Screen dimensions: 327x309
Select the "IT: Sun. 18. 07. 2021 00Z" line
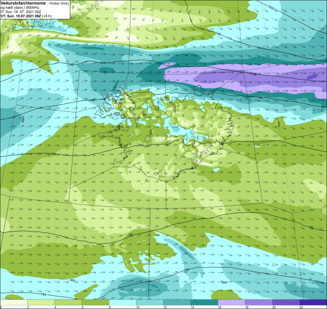tap(21, 12)
